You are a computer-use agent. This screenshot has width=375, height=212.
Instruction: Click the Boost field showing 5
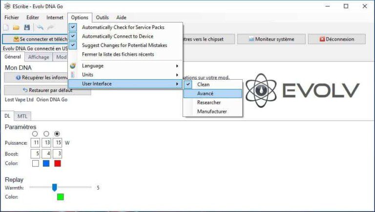[x=35, y=153]
